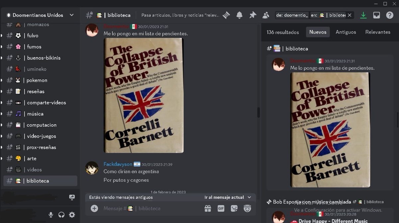Open the inbox icon
Viewport: 399px width, 223px height.
pyautogui.click(x=376, y=15)
